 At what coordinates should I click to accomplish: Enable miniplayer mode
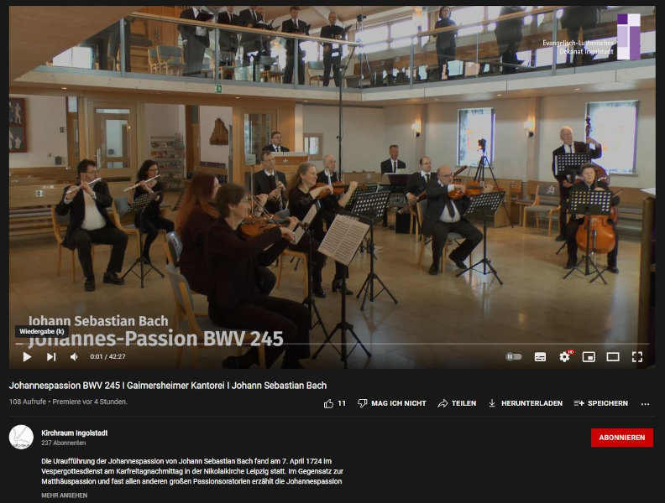589,357
